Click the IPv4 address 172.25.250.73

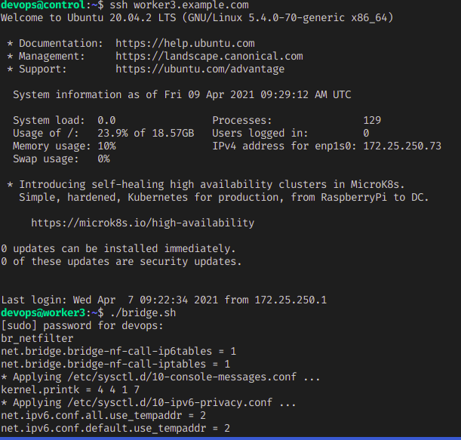point(402,146)
